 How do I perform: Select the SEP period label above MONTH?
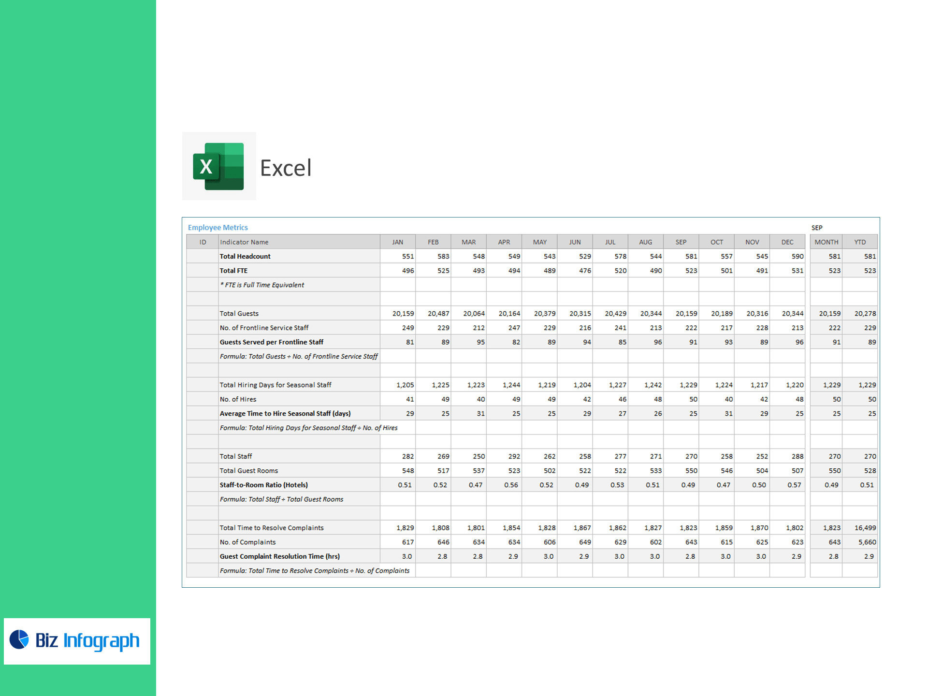point(816,228)
